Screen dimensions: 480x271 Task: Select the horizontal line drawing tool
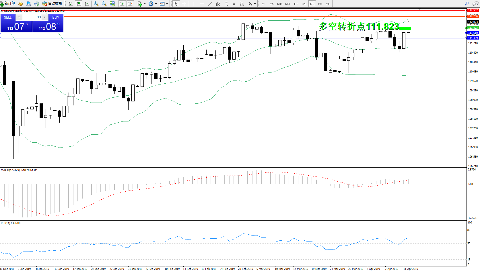tap(202, 4)
